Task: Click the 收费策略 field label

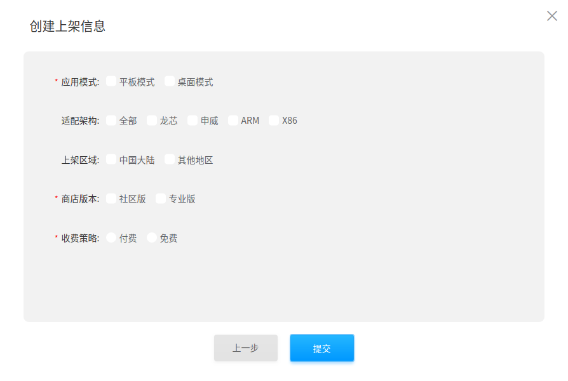Action: tap(80, 238)
